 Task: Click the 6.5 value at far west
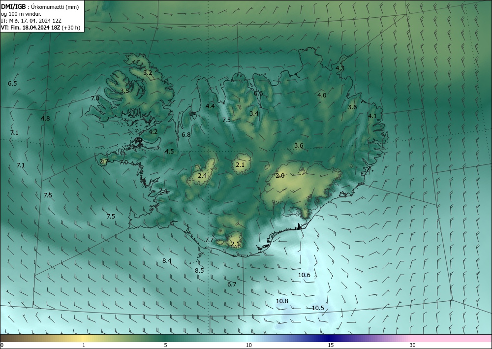pos(13,84)
